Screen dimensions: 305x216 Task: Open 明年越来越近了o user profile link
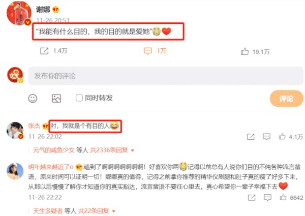click(x=51, y=167)
